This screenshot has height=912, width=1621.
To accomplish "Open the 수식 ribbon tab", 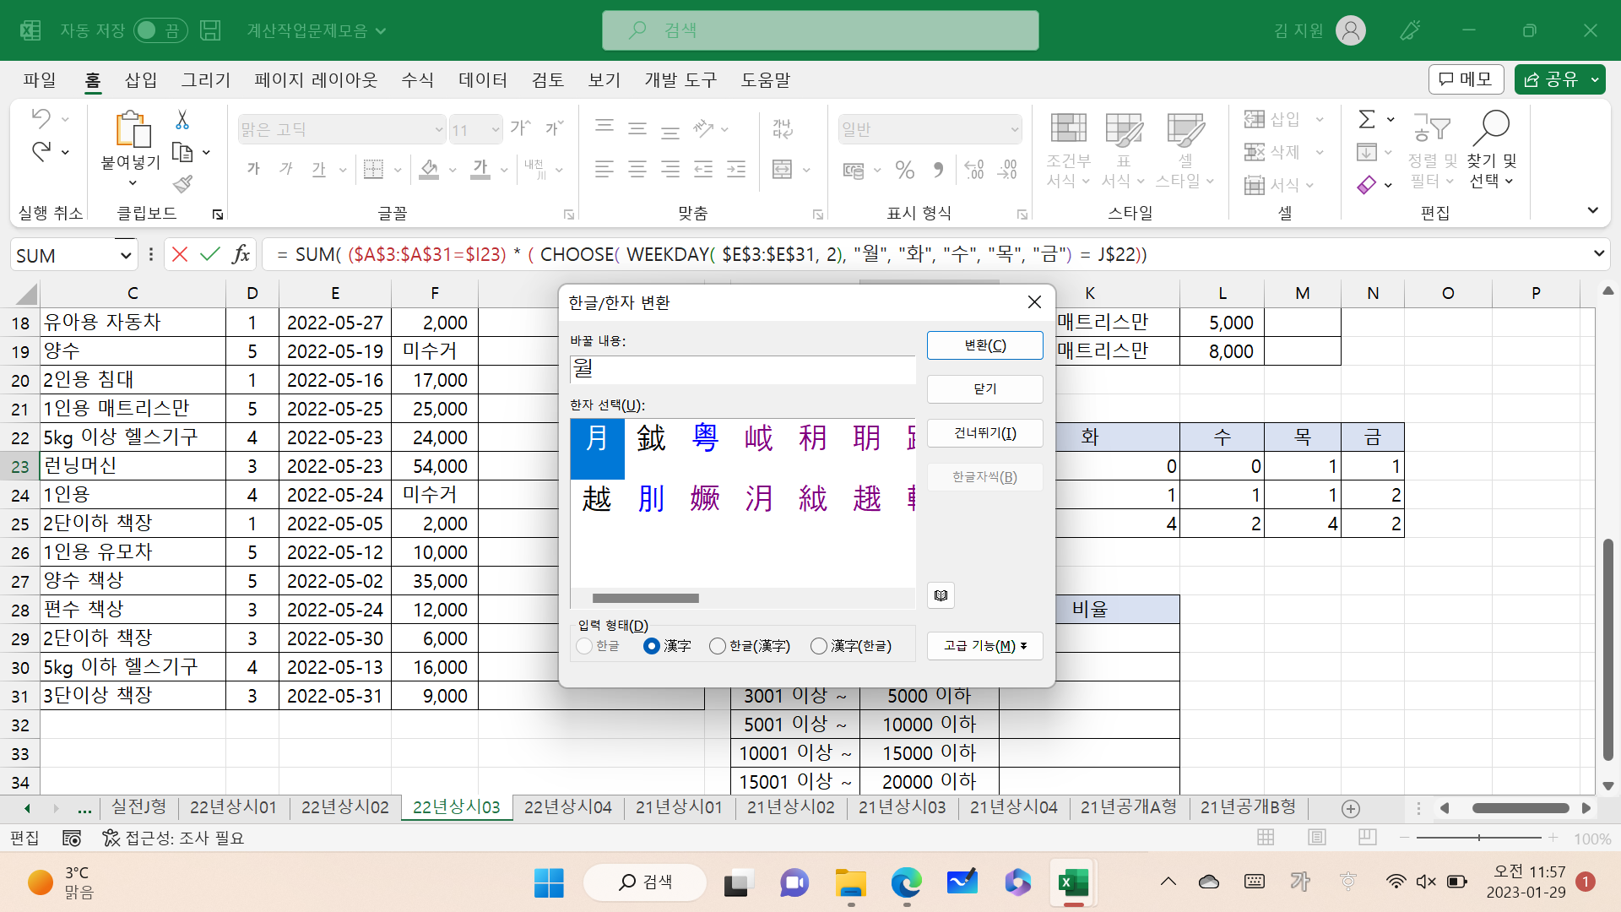I will point(417,80).
